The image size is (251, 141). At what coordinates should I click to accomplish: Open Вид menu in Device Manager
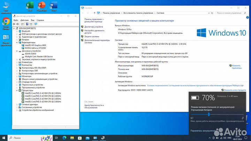click(x=33, y=20)
